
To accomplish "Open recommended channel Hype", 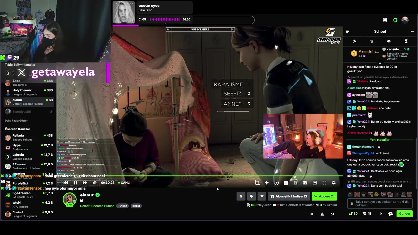I will point(29,147).
